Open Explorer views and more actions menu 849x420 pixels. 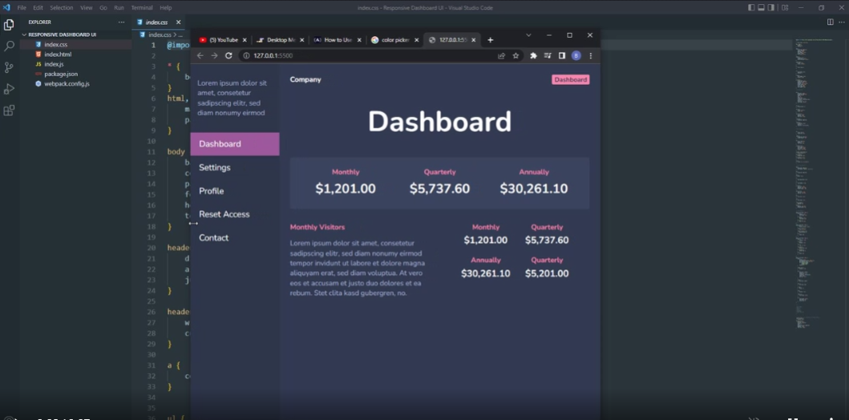point(121,22)
